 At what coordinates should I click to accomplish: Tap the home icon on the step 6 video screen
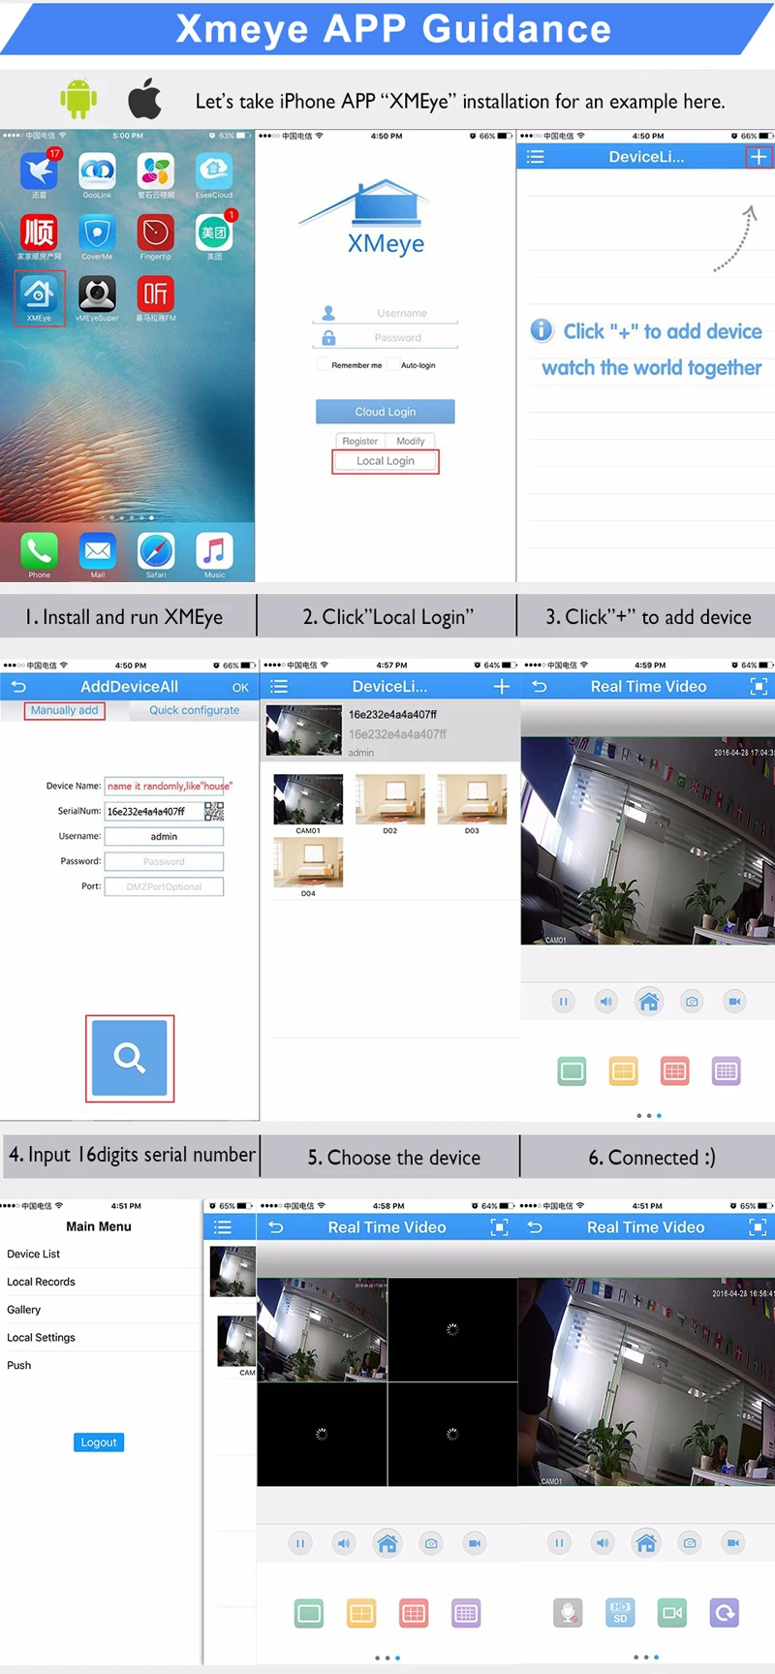649,1002
